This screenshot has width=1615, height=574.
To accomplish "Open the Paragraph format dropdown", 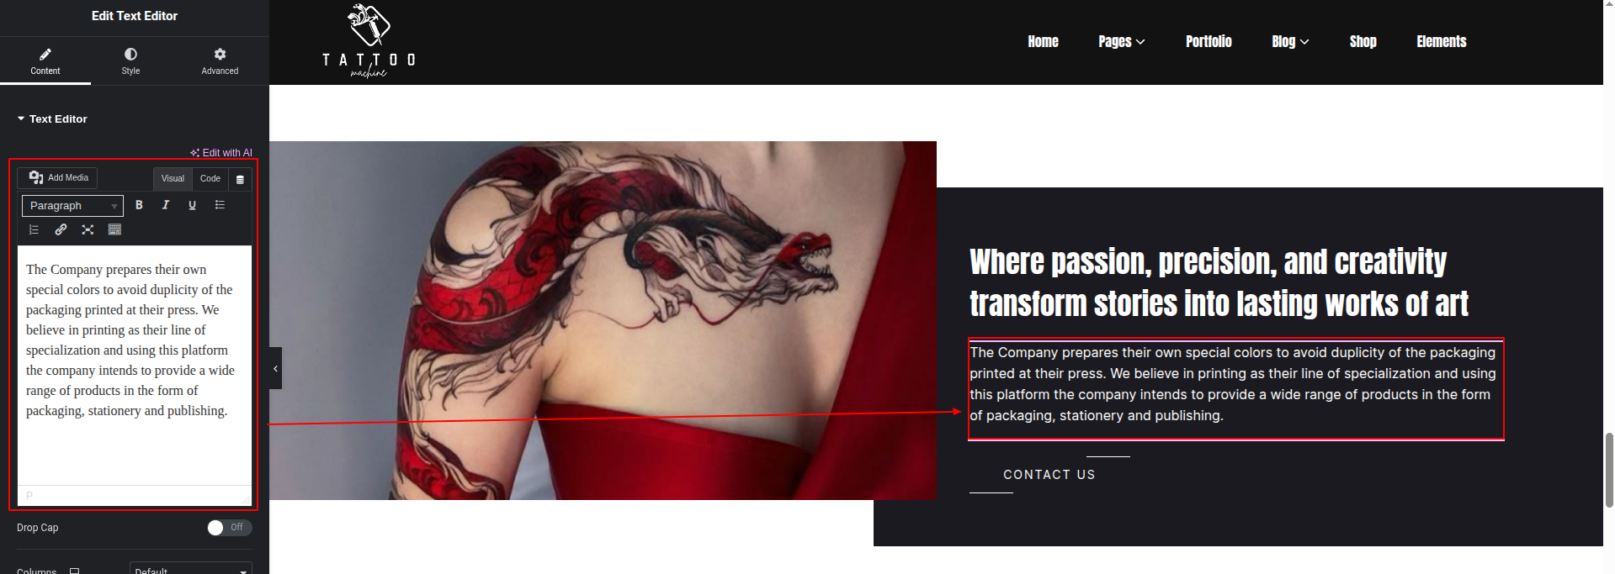I will [x=72, y=206].
